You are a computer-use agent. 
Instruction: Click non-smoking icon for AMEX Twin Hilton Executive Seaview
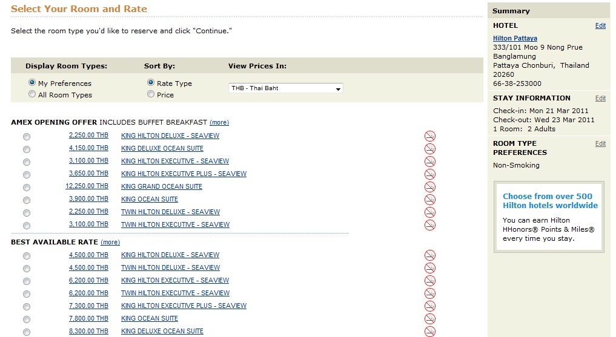[x=430, y=225]
